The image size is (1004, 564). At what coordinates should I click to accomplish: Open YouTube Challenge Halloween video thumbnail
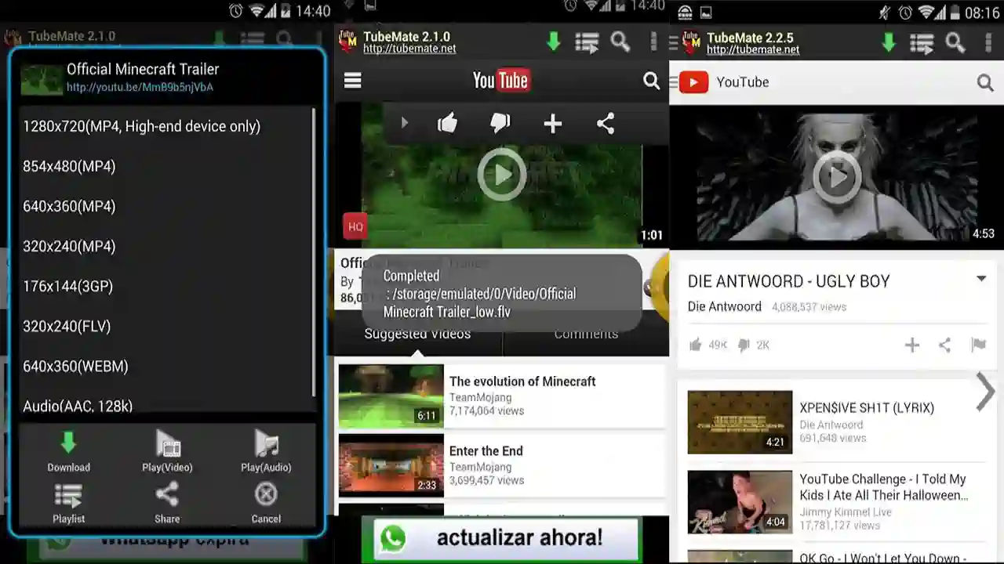[740, 502]
